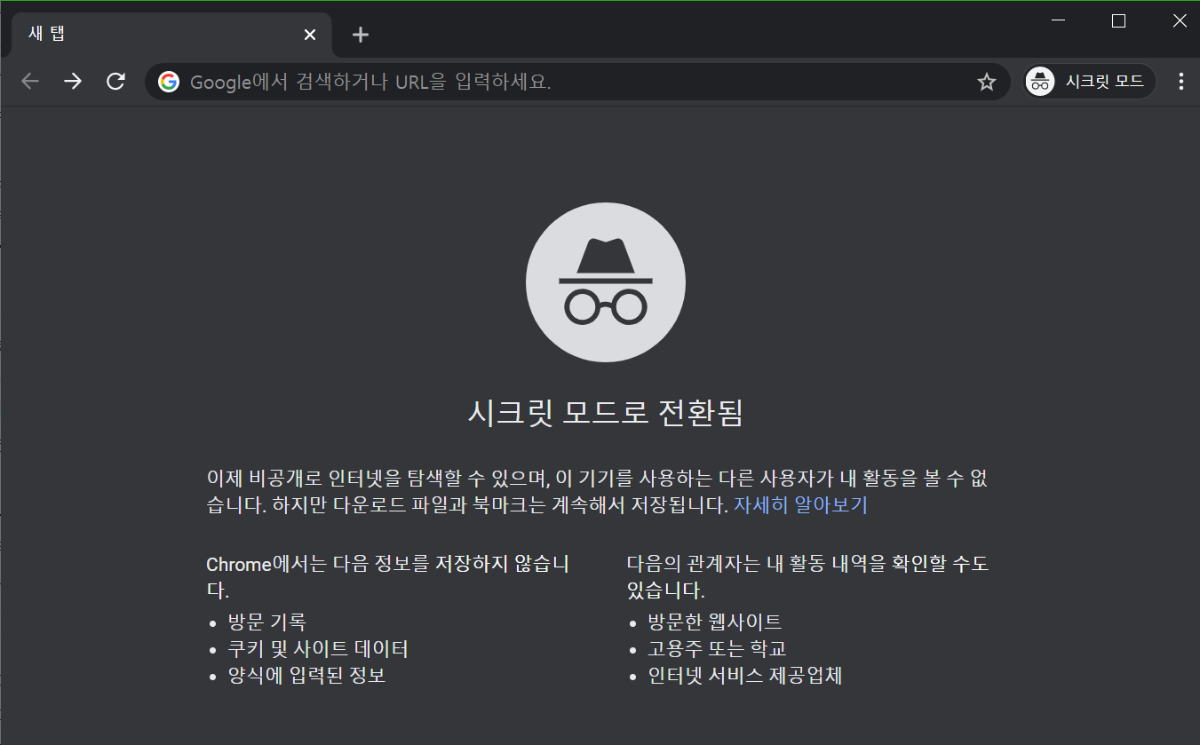
Task: Click the forward navigation arrow
Action: pyautogui.click(x=73, y=82)
